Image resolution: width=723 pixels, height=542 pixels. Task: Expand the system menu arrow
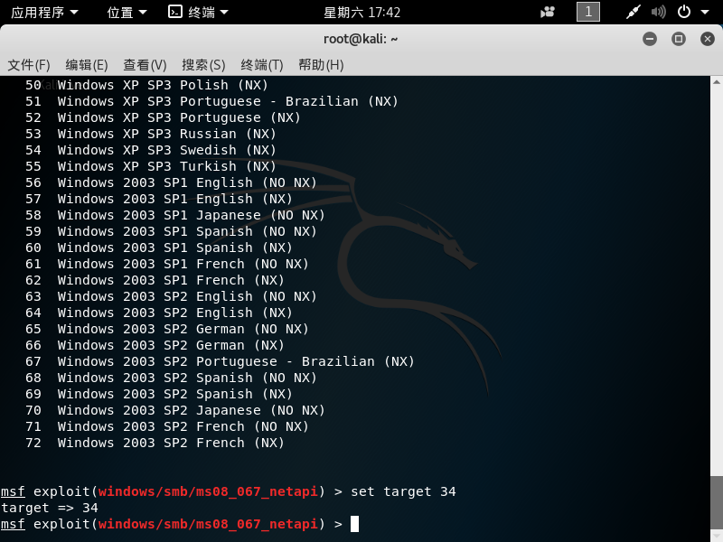705,12
